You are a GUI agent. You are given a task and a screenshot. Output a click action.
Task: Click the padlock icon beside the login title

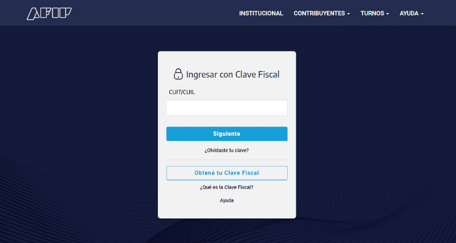click(178, 74)
